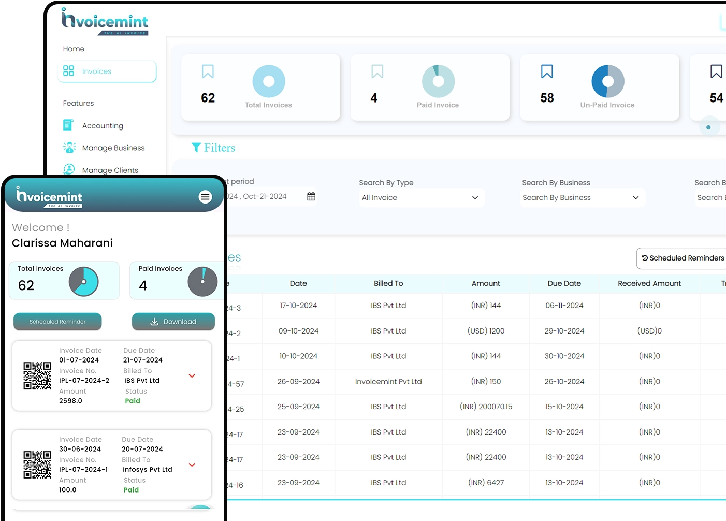
Task: Open the All Invoice type dropdown
Action: point(421,197)
